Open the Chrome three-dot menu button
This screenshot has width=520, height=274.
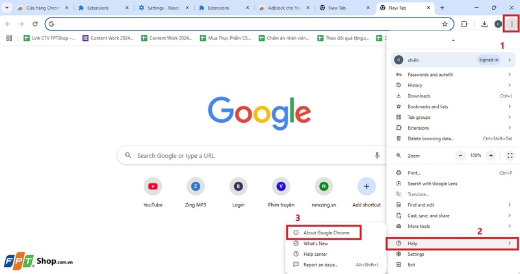click(x=512, y=24)
